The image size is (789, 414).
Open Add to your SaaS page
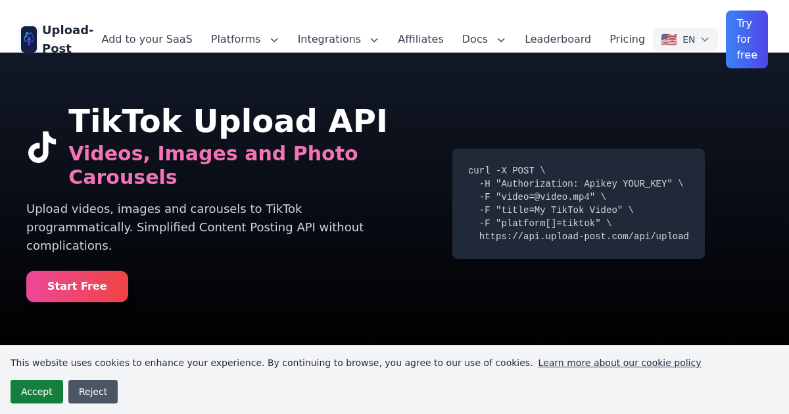point(147,39)
